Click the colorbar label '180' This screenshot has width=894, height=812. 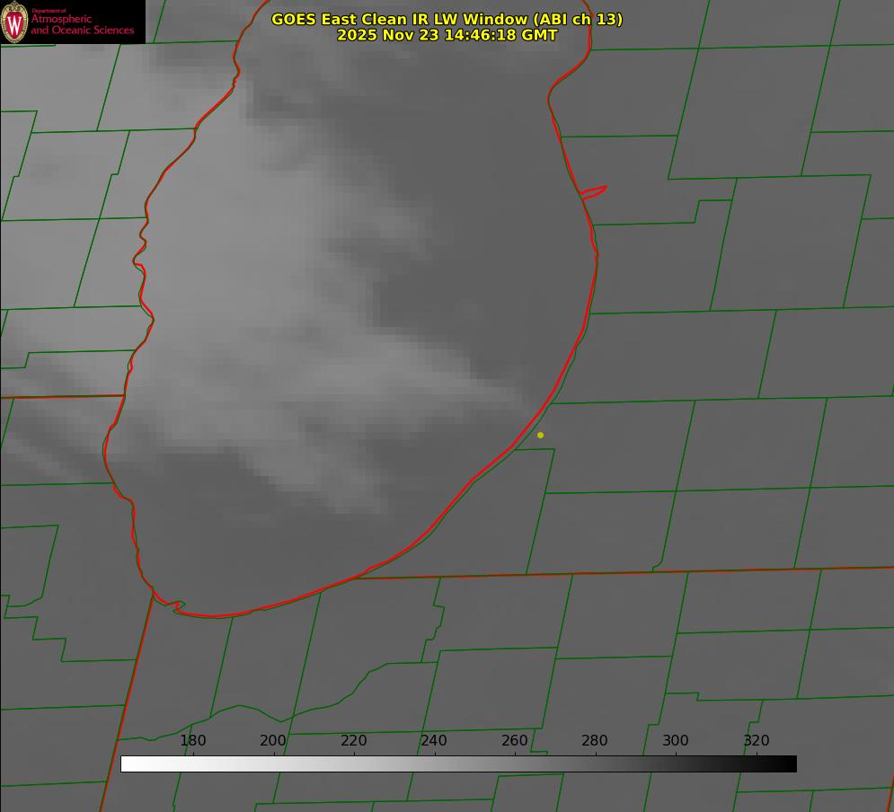point(192,740)
